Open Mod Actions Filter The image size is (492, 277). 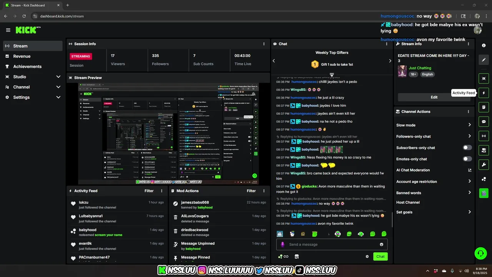click(251, 191)
